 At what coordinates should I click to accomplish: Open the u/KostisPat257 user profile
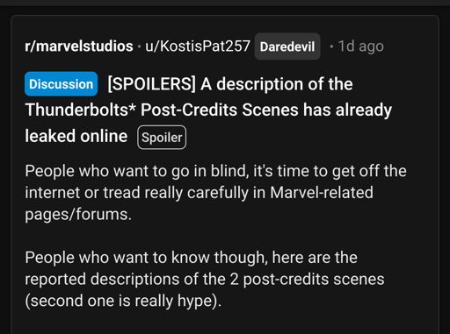[x=198, y=46]
